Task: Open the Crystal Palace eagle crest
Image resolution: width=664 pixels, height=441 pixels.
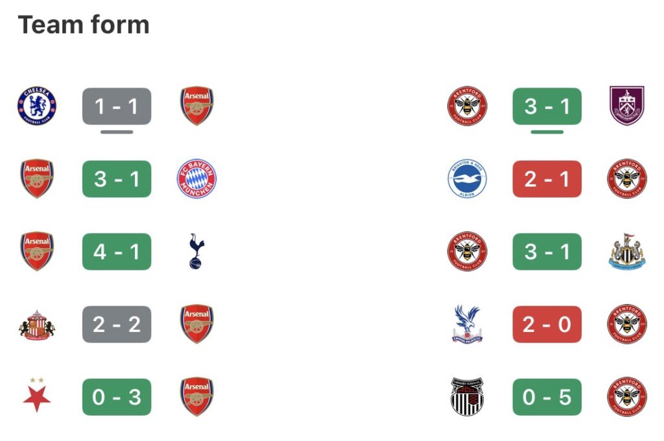Action: [x=467, y=324]
